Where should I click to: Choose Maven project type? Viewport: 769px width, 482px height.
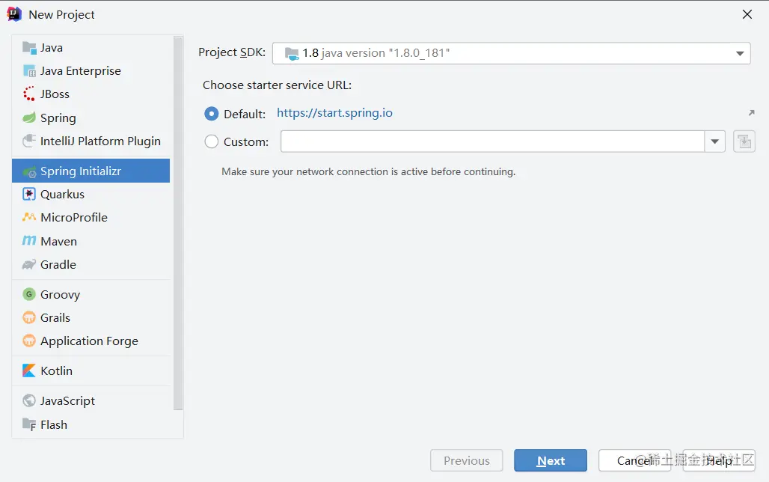[91, 241]
